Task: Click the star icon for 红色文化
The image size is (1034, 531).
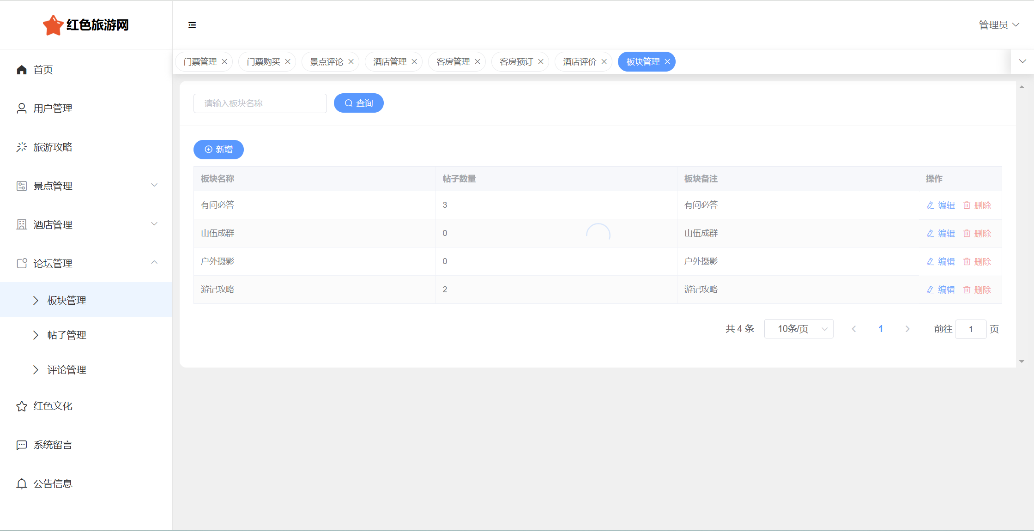Action: 22,406
